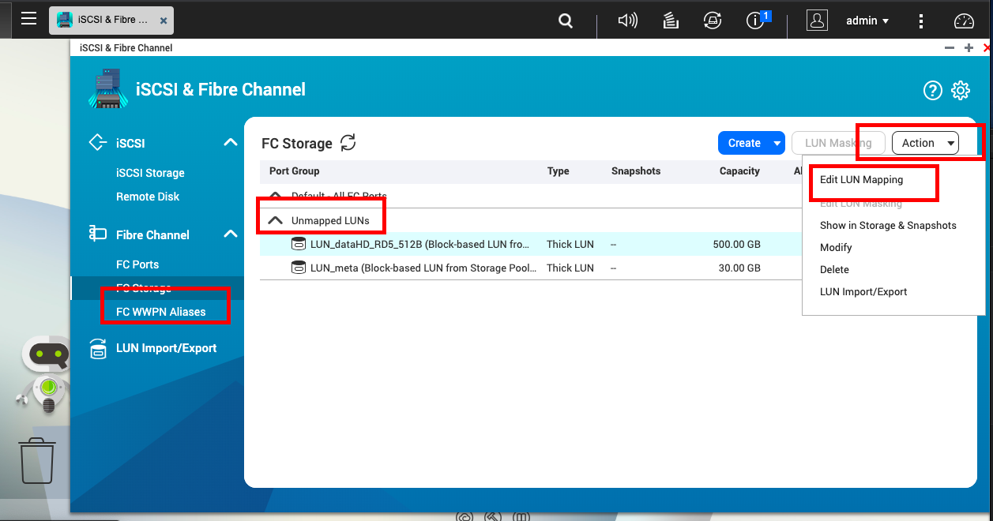
Task: Open the dashboard gauge icon
Action: coord(964,21)
